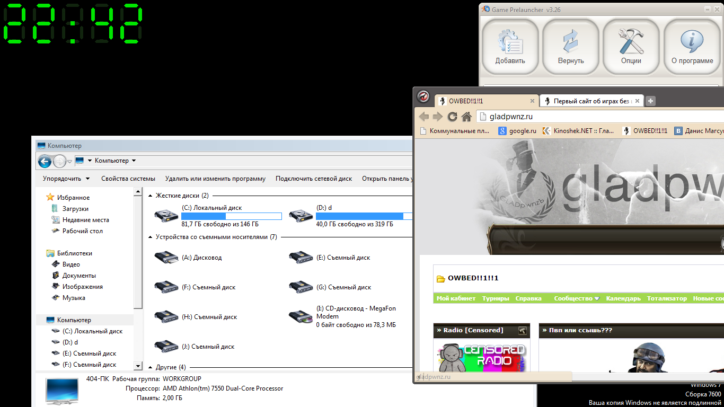Open the MegaFon Modem CD drive

301,316
